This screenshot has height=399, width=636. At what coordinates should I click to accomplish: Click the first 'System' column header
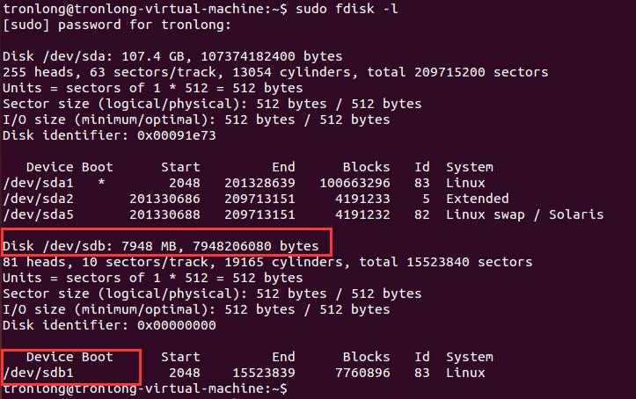coord(470,167)
